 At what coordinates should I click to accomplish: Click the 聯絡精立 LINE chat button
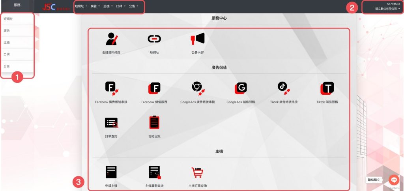point(393,180)
